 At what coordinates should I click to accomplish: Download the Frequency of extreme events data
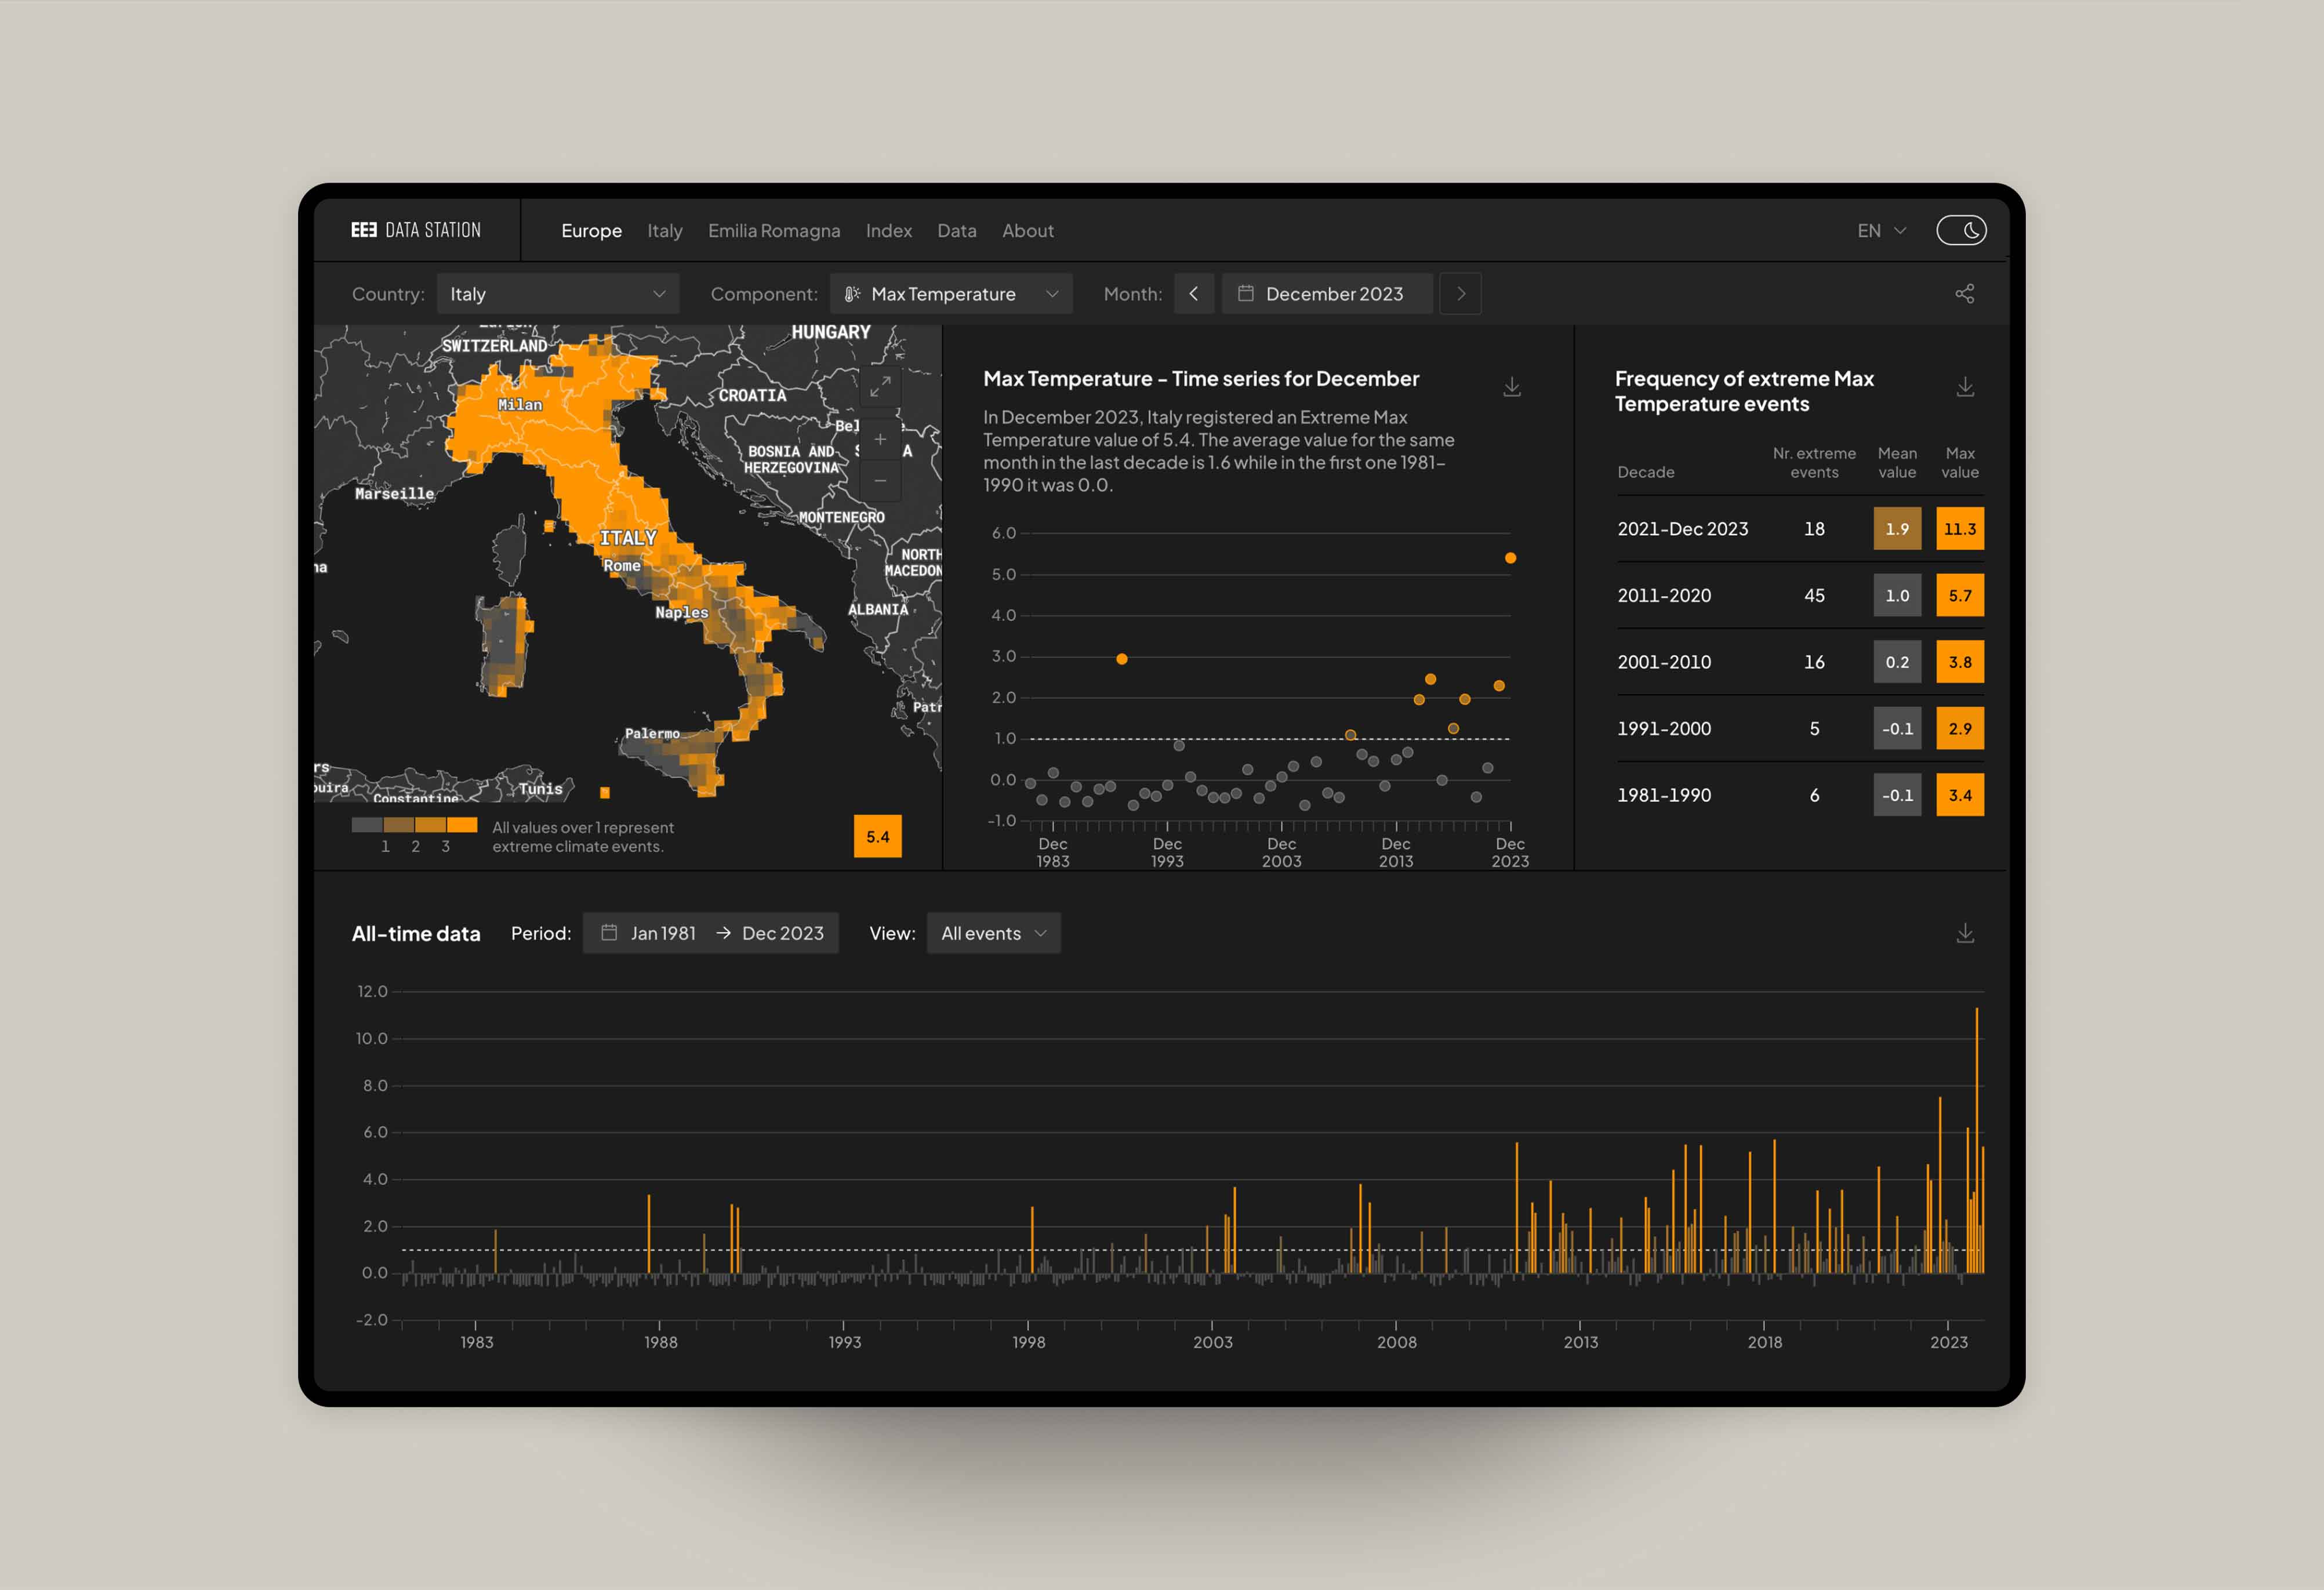(x=1965, y=387)
